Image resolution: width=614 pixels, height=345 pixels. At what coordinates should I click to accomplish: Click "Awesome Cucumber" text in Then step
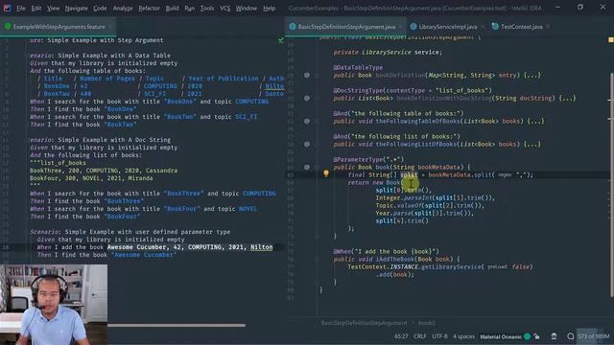[x=144, y=255]
